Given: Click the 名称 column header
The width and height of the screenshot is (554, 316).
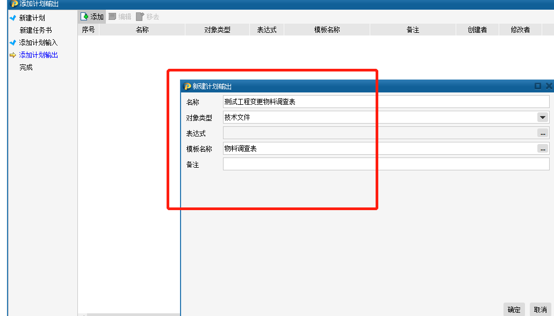Looking at the screenshot, I should click(x=142, y=30).
